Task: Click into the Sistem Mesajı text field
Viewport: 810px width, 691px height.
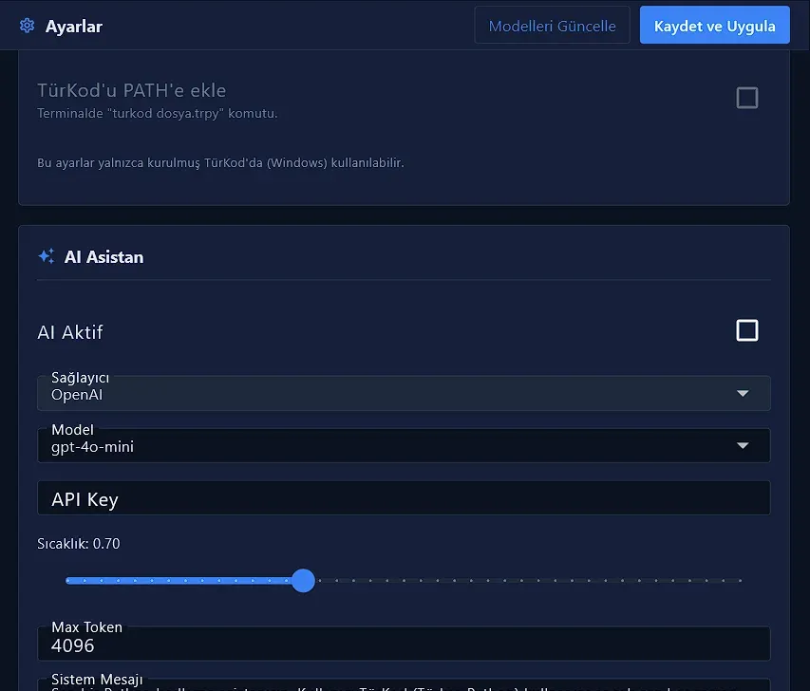Action: point(404,684)
